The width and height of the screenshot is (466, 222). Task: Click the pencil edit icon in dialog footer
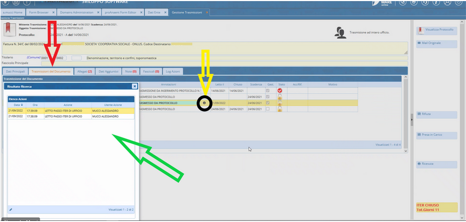point(11,209)
